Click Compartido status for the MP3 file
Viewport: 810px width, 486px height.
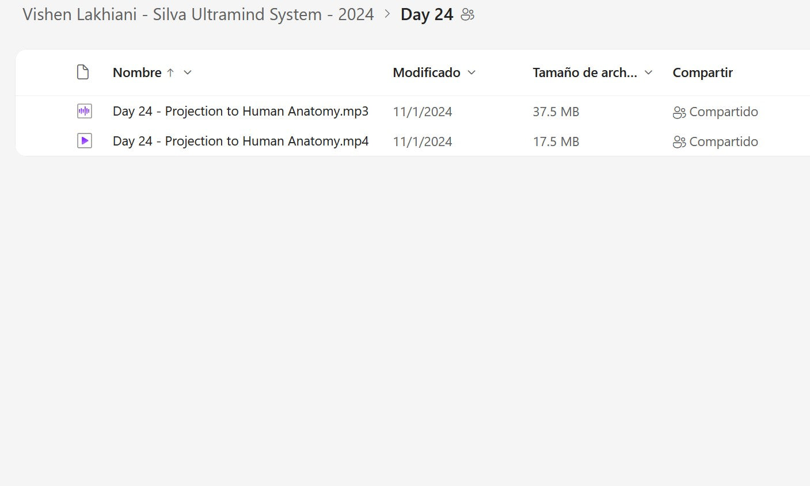(723, 112)
